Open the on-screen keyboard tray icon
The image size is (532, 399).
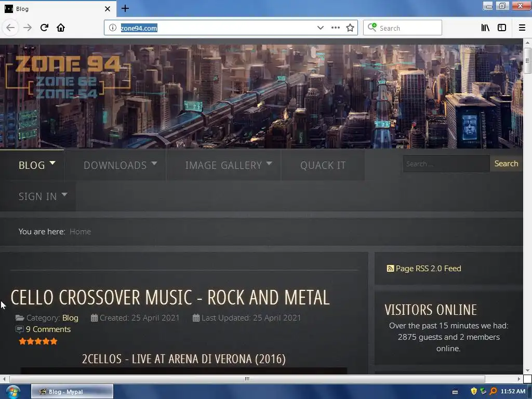pyautogui.click(x=455, y=392)
